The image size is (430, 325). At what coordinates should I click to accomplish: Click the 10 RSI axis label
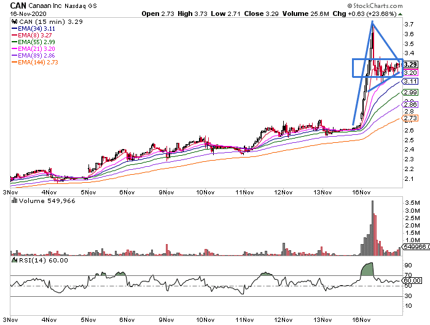(408, 306)
